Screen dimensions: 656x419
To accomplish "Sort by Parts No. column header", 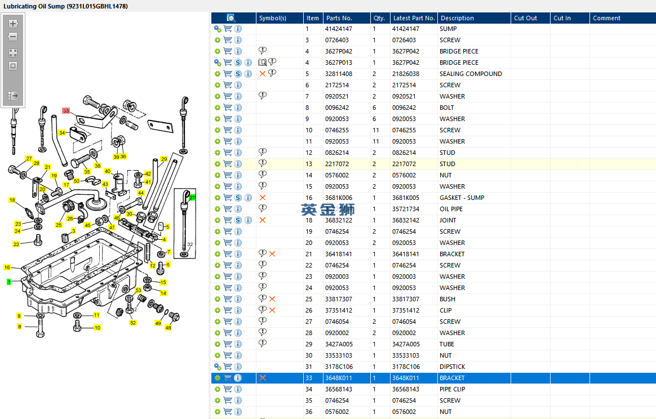I will 347,18.
